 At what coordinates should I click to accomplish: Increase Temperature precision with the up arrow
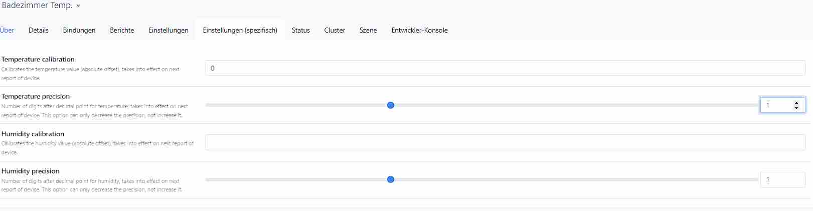(x=796, y=103)
